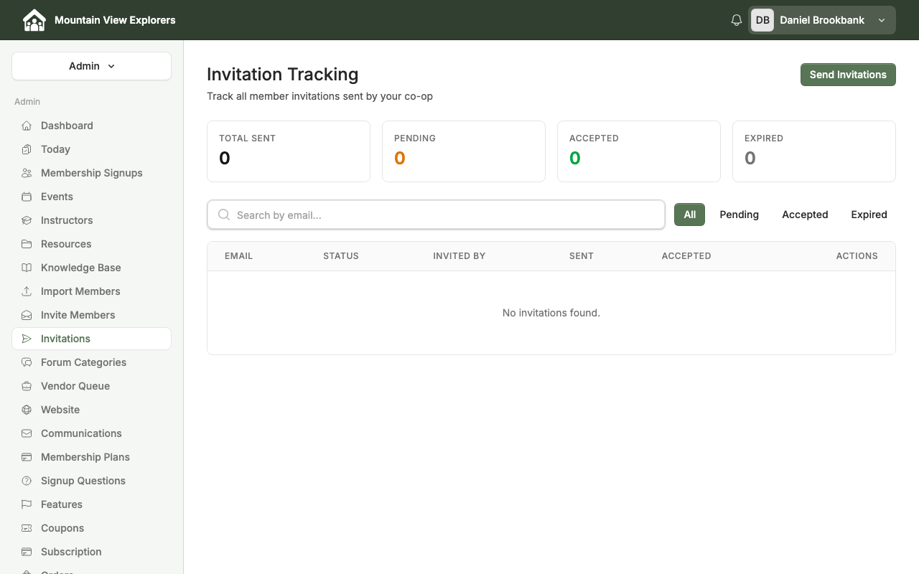Screen dimensions: 919x574
Task: Click the Events calendar icon
Action: (x=27, y=197)
